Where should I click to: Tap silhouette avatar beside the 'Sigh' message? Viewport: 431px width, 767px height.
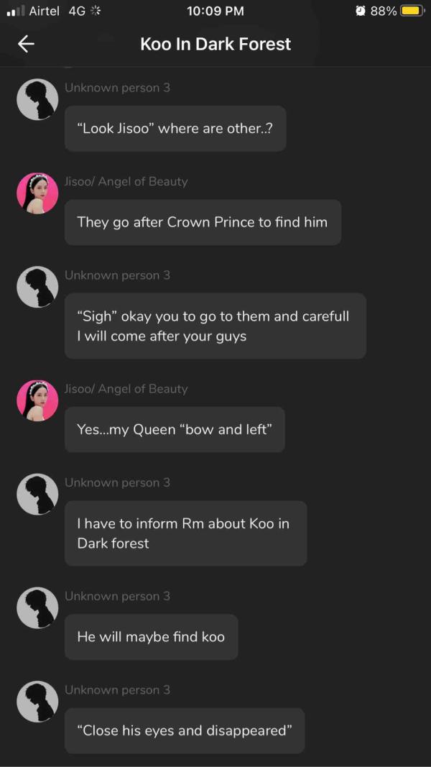click(x=37, y=287)
